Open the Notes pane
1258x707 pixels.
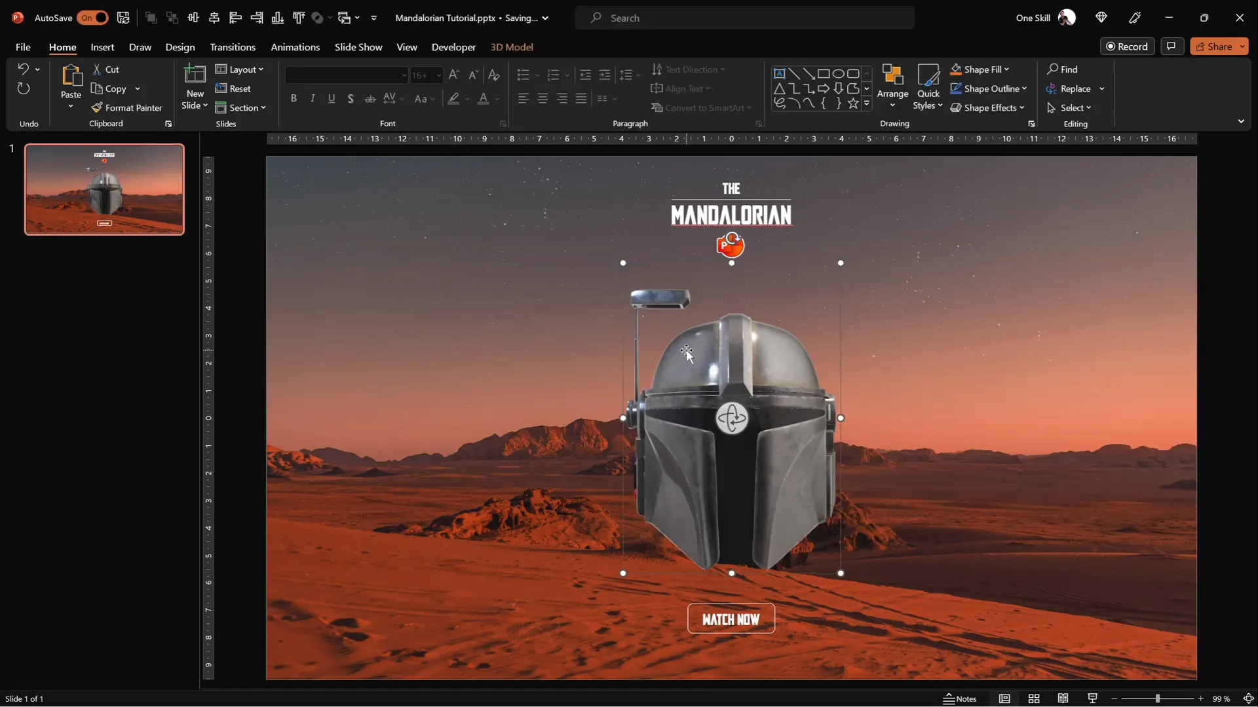coord(960,698)
